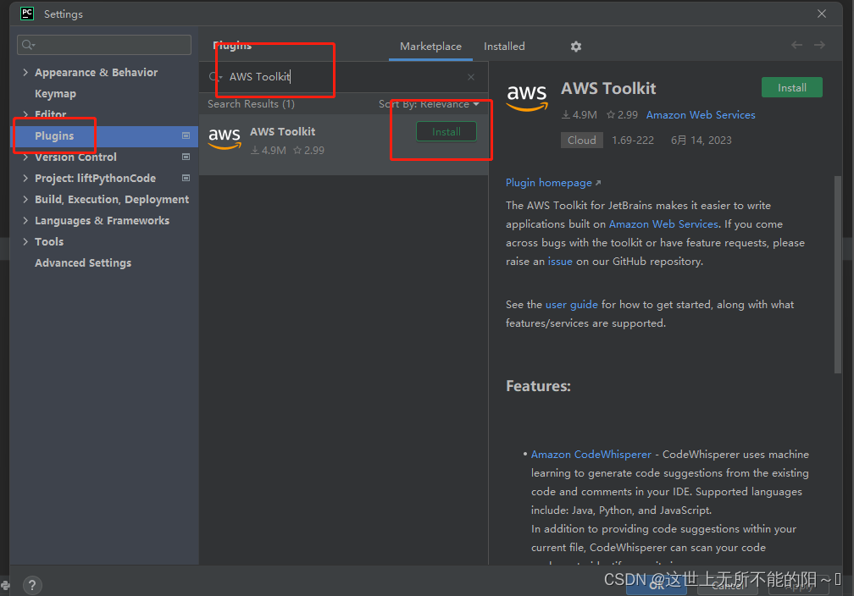Install AWS Toolkit from results list
This screenshot has height=596, width=854.
pyautogui.click(x=446, y=132)
